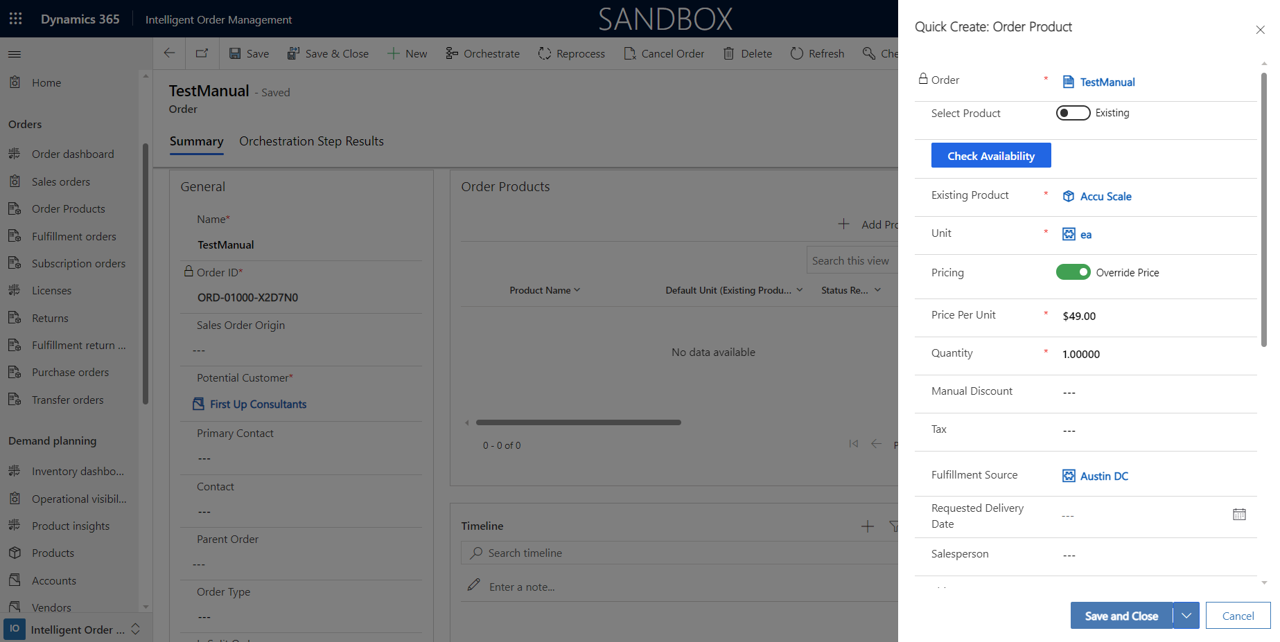Screen dimensions: 1280x642
Task: Switch to Orchestration Step Results tab
Action: pos(311,141)
